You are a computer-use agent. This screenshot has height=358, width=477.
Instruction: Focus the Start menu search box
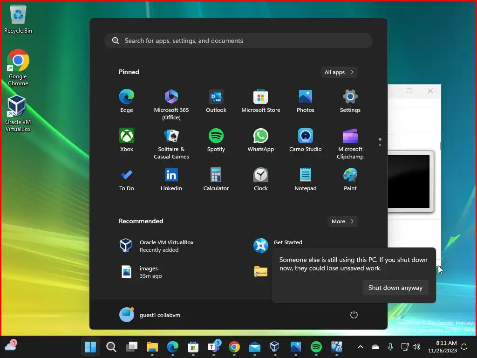pos(238,41)
